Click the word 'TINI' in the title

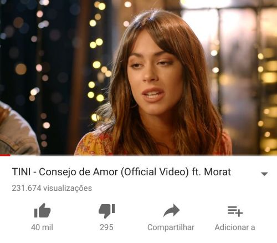pos(21,172)
